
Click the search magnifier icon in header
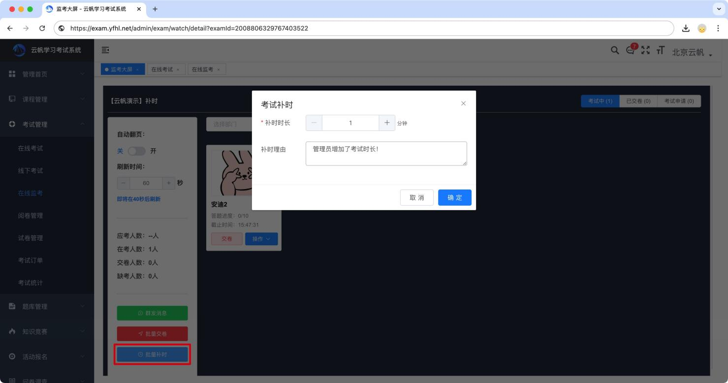tap(615, 50)
